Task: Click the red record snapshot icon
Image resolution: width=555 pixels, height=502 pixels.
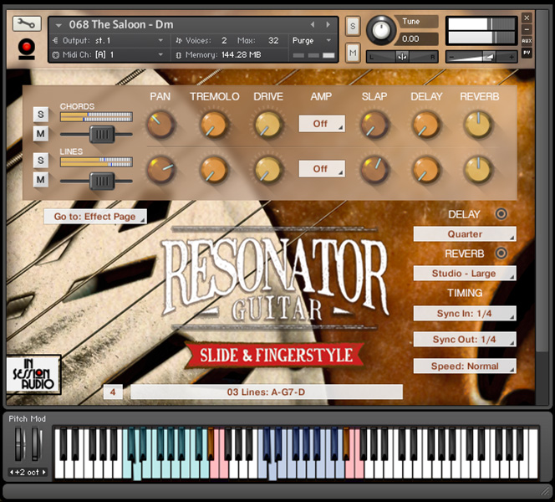Action: coord(27,47)
